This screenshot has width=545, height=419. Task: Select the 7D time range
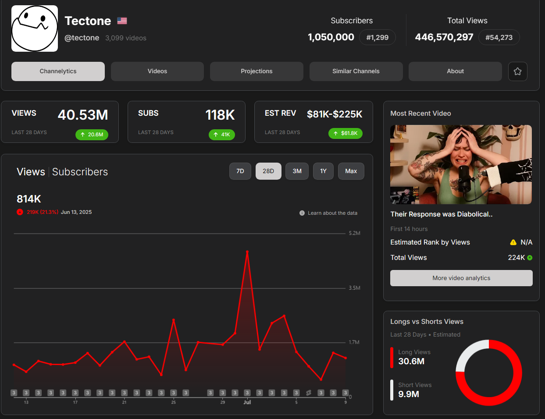tap(240, 171)
